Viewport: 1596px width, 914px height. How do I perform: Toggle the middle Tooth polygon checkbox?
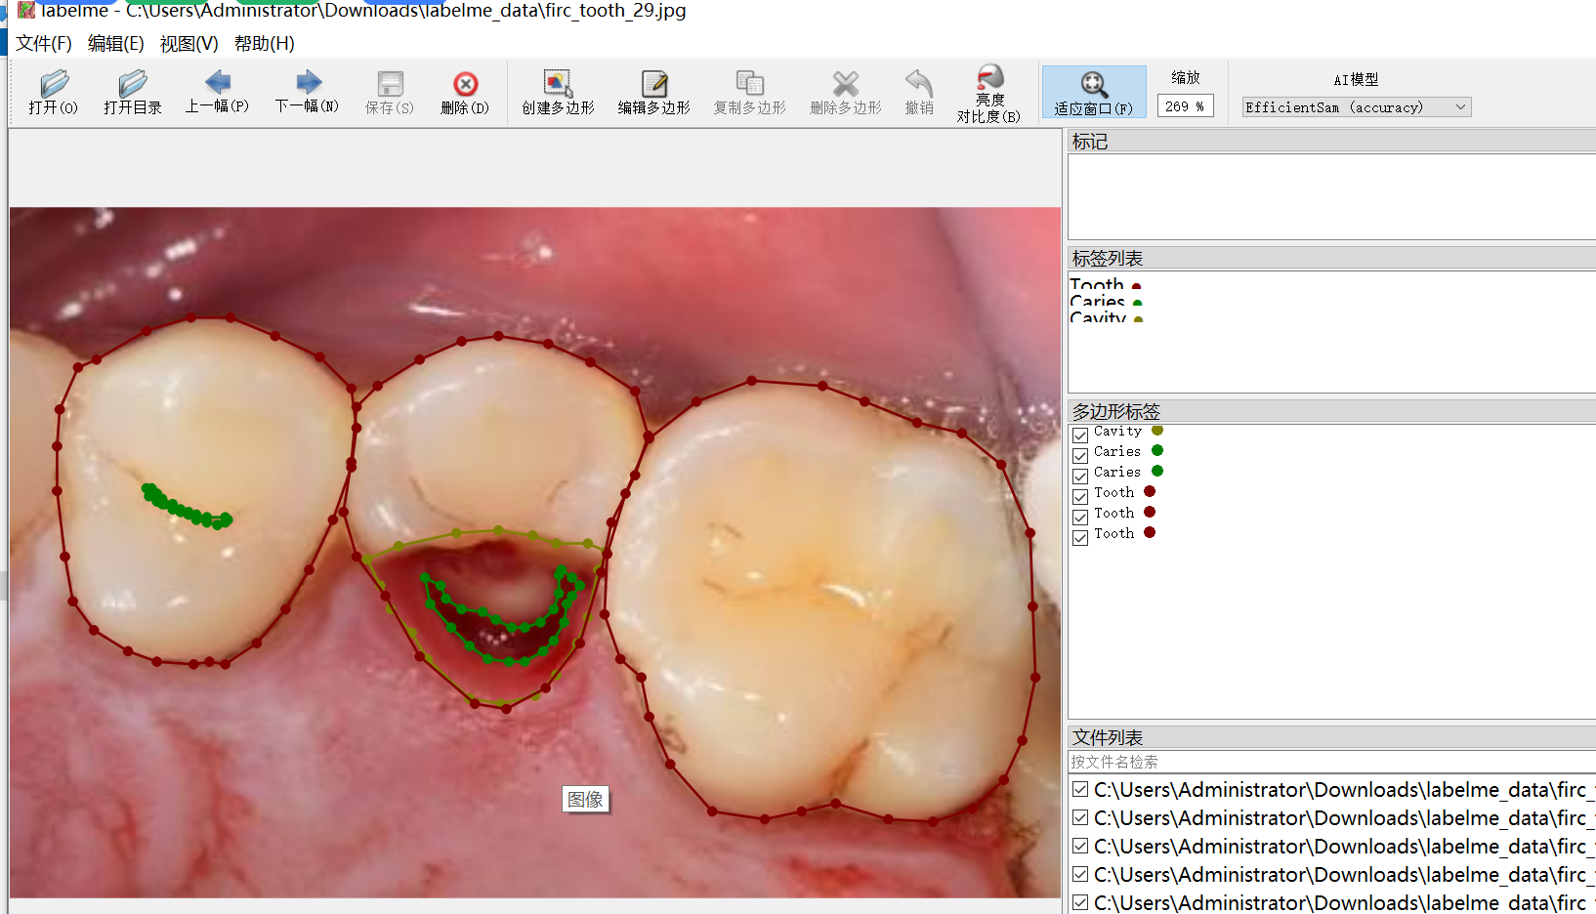[x=1080, y=518]
